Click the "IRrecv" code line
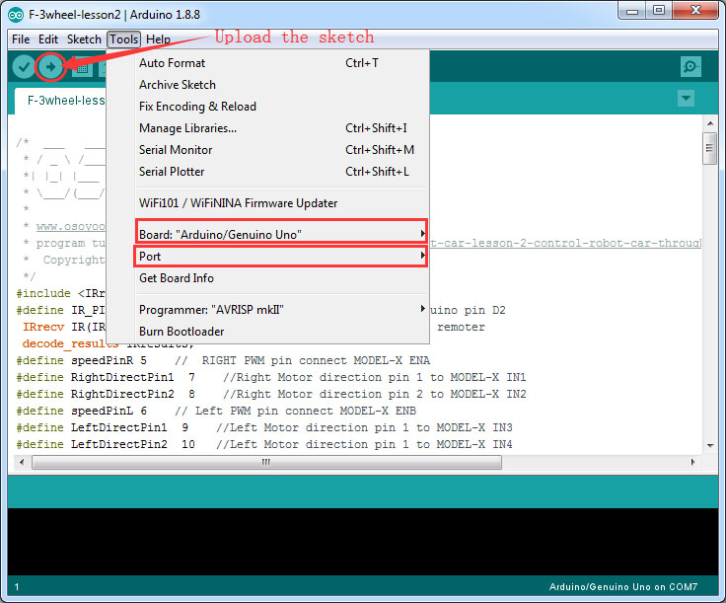The height and width of the screenshot is (603, 726). pos(64,327)
